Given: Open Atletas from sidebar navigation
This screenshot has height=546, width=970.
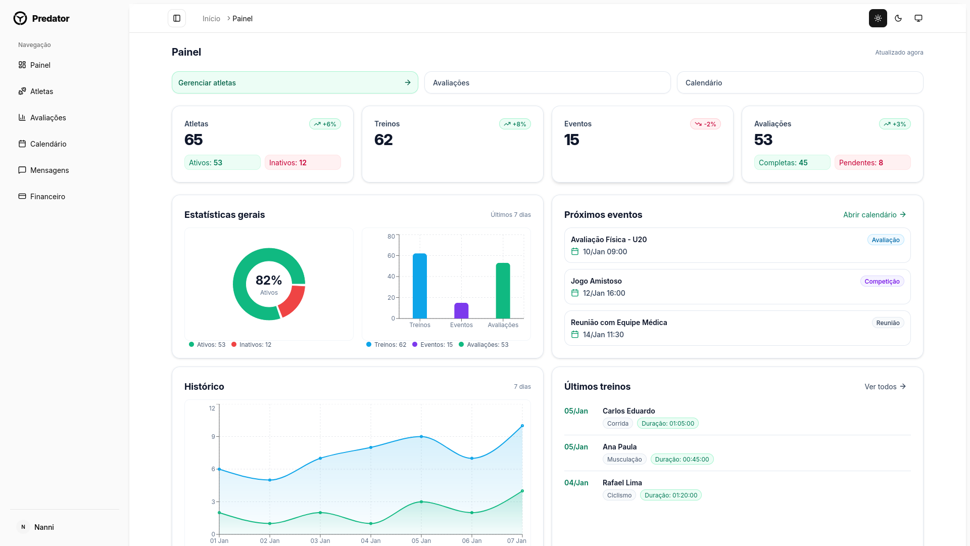Looking at the screenshot, I should pyautogui.click(x=41, y=92).
